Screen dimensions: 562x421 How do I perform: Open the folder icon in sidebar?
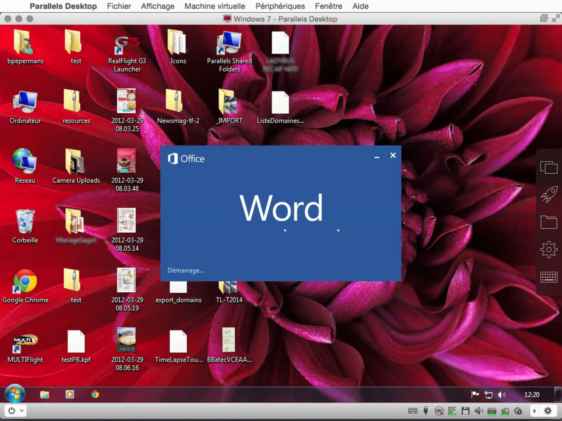tap(549, 222)
